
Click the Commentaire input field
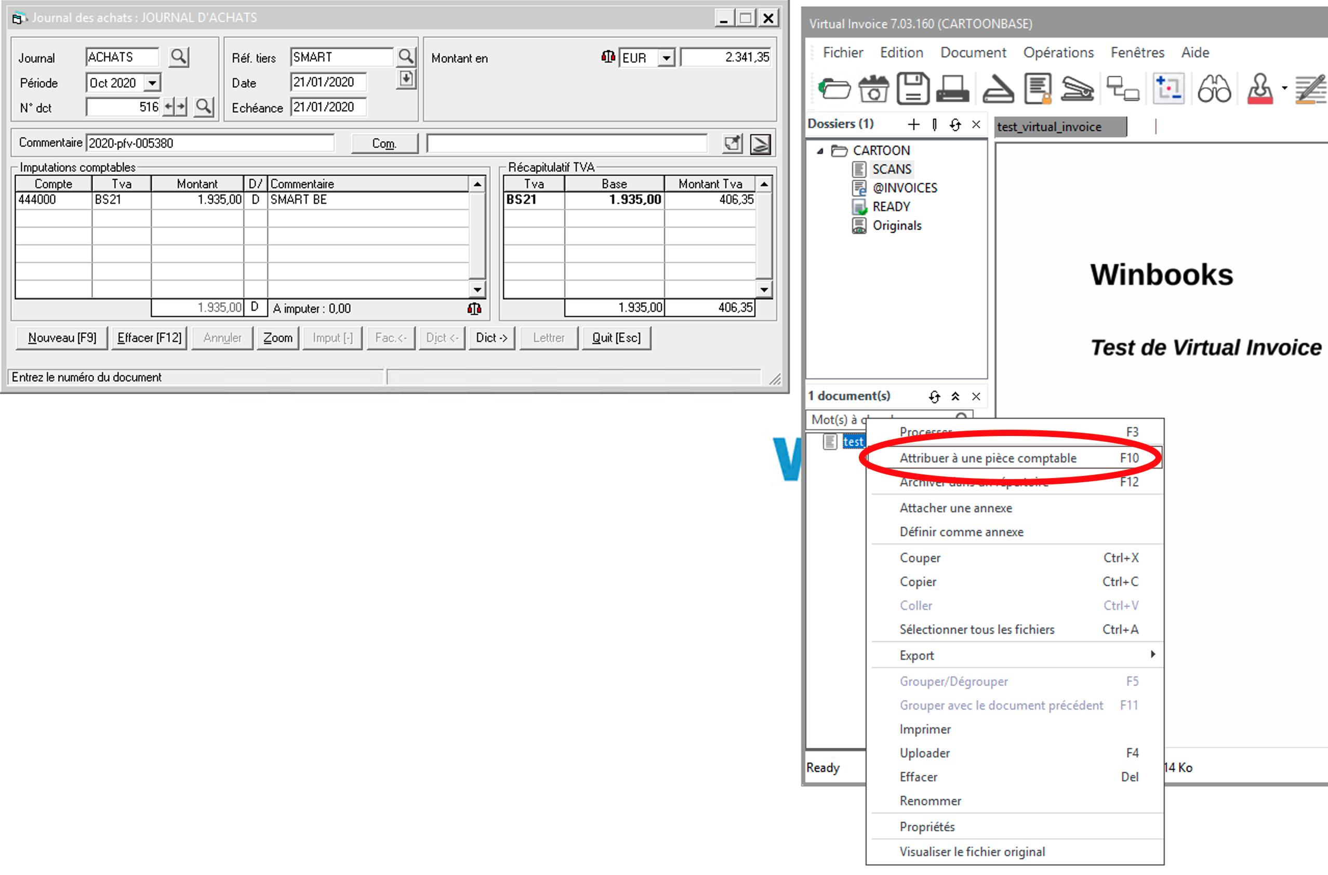pos(210,143)
